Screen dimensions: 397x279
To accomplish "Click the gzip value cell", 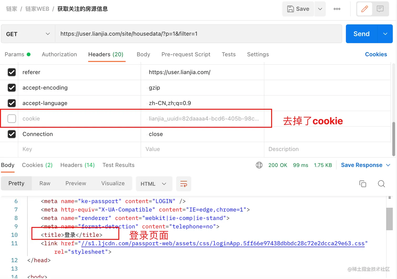I will pos(202,88).
